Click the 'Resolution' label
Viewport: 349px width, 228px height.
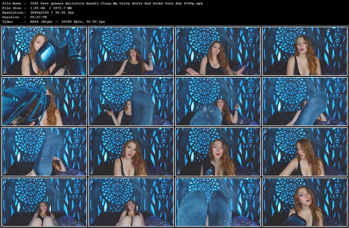click(13, 13)
